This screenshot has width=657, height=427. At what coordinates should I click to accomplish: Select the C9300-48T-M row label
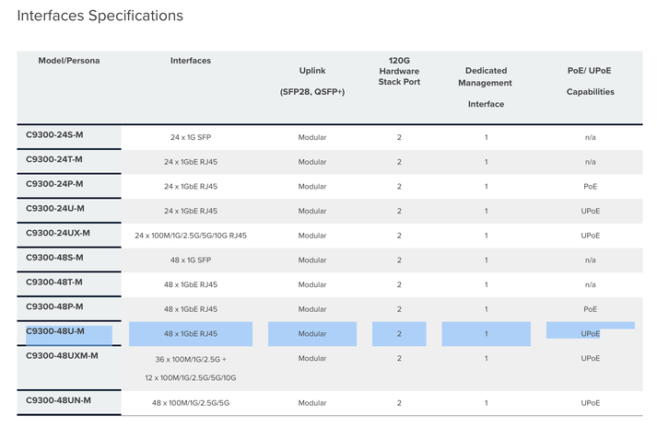54,282
